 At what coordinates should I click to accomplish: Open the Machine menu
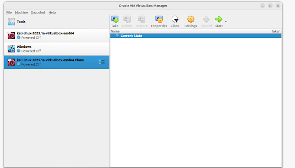pos(21,13)
